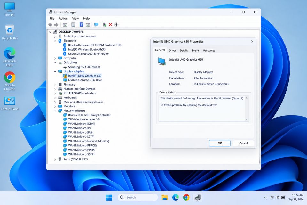
Task: Expand the Computer category
Action: tap(55, 58)
